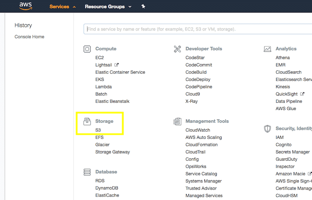This screenshot has width=312, height=200.
Task: Open AWS Glue
Action: coord(286,109)
